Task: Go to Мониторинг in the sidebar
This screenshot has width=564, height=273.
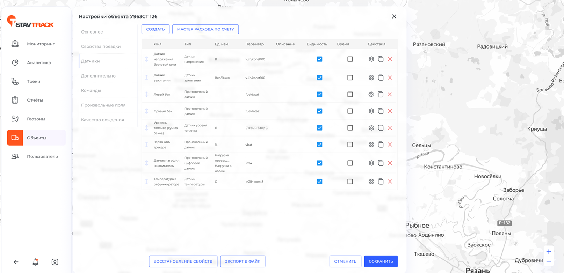Action: tap(41, 44)
